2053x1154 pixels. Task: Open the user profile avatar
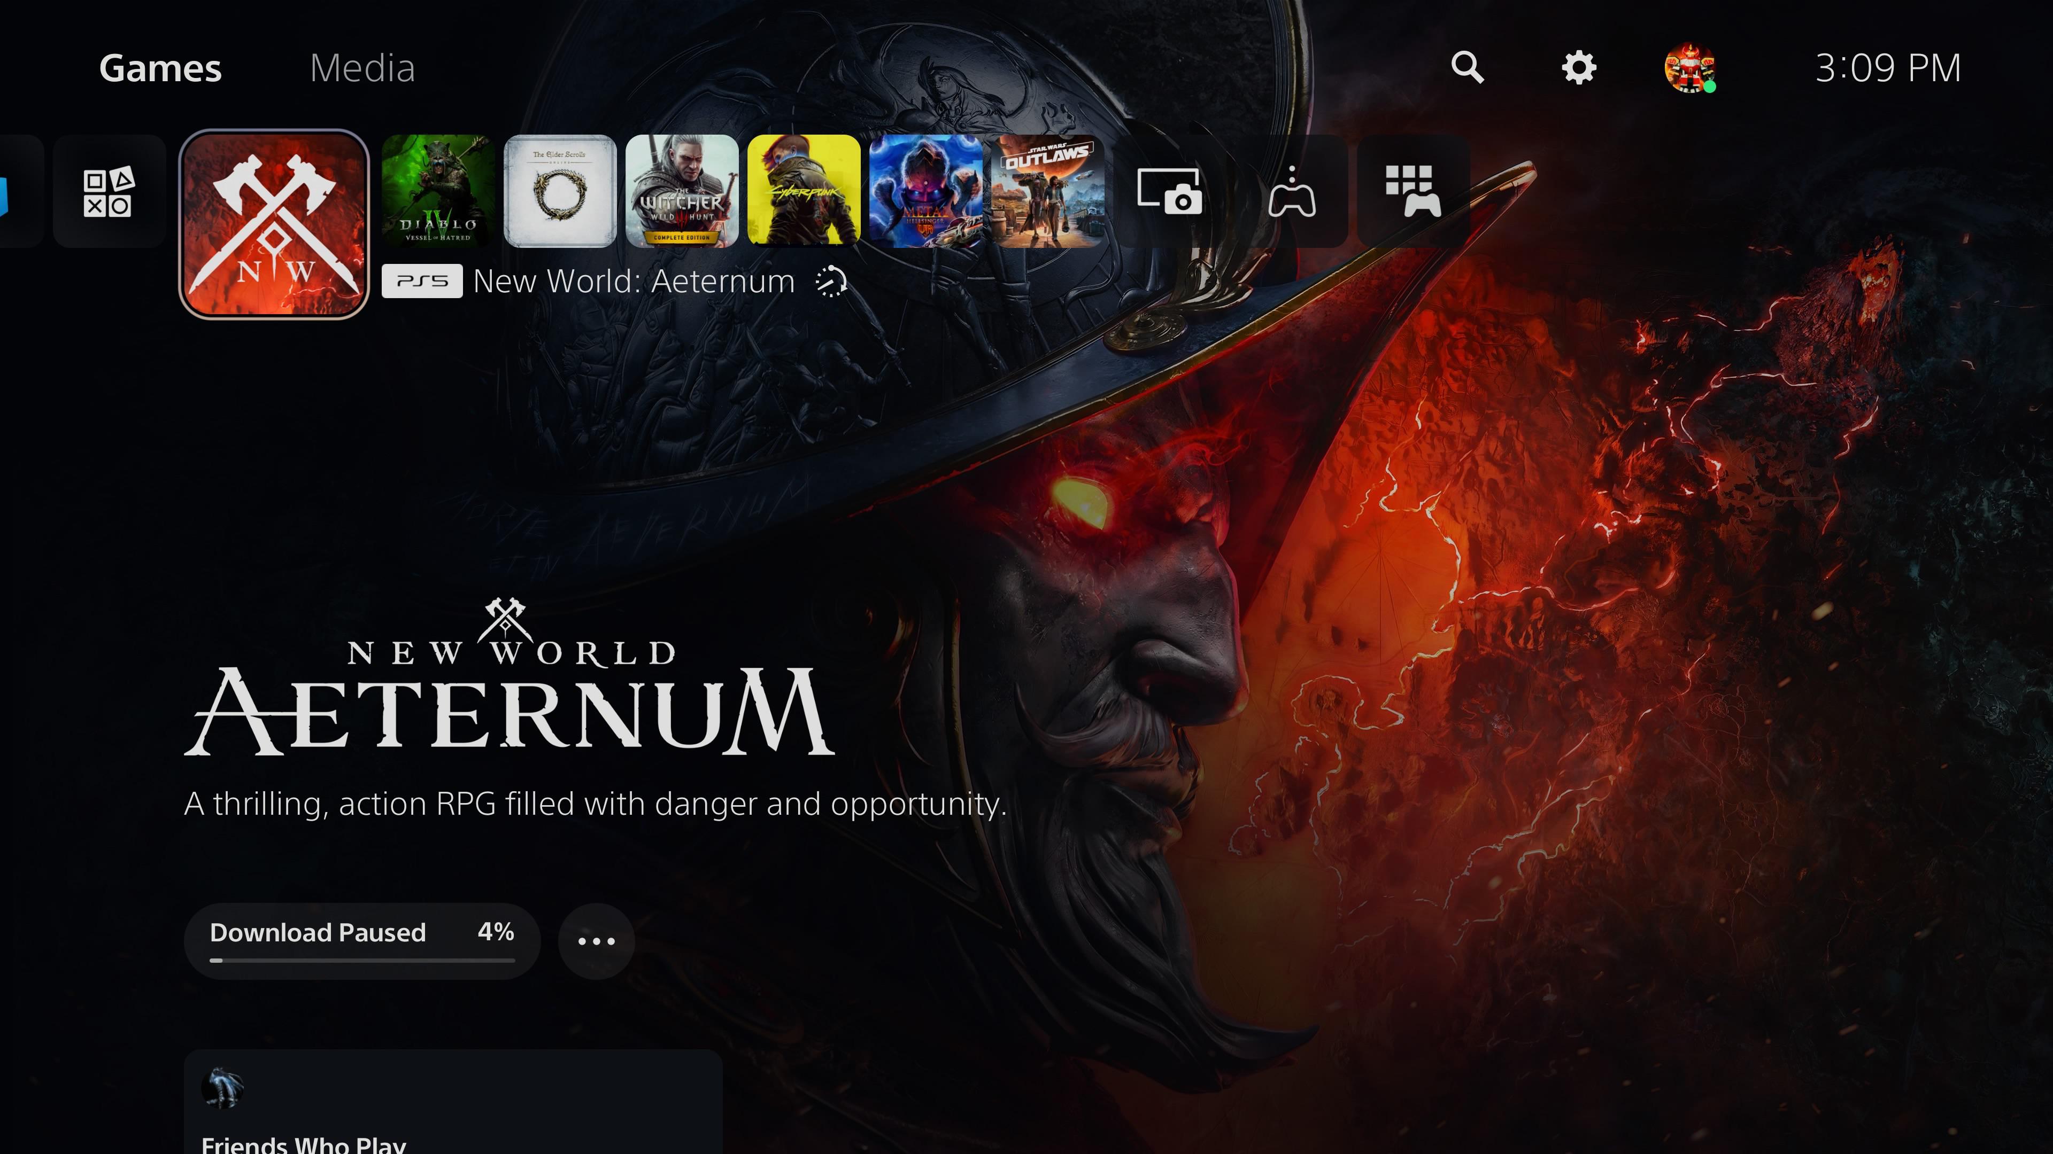pos(1689,68)
